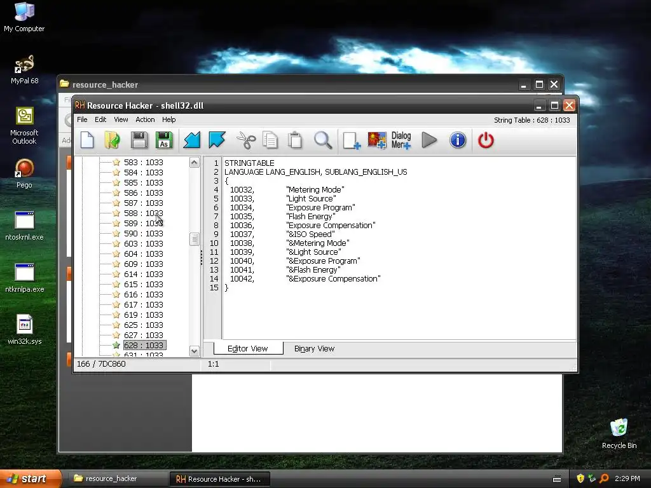651x488 pixels.
Task: Click the Dialog Menu insert icon
Action: click(401, 140)
